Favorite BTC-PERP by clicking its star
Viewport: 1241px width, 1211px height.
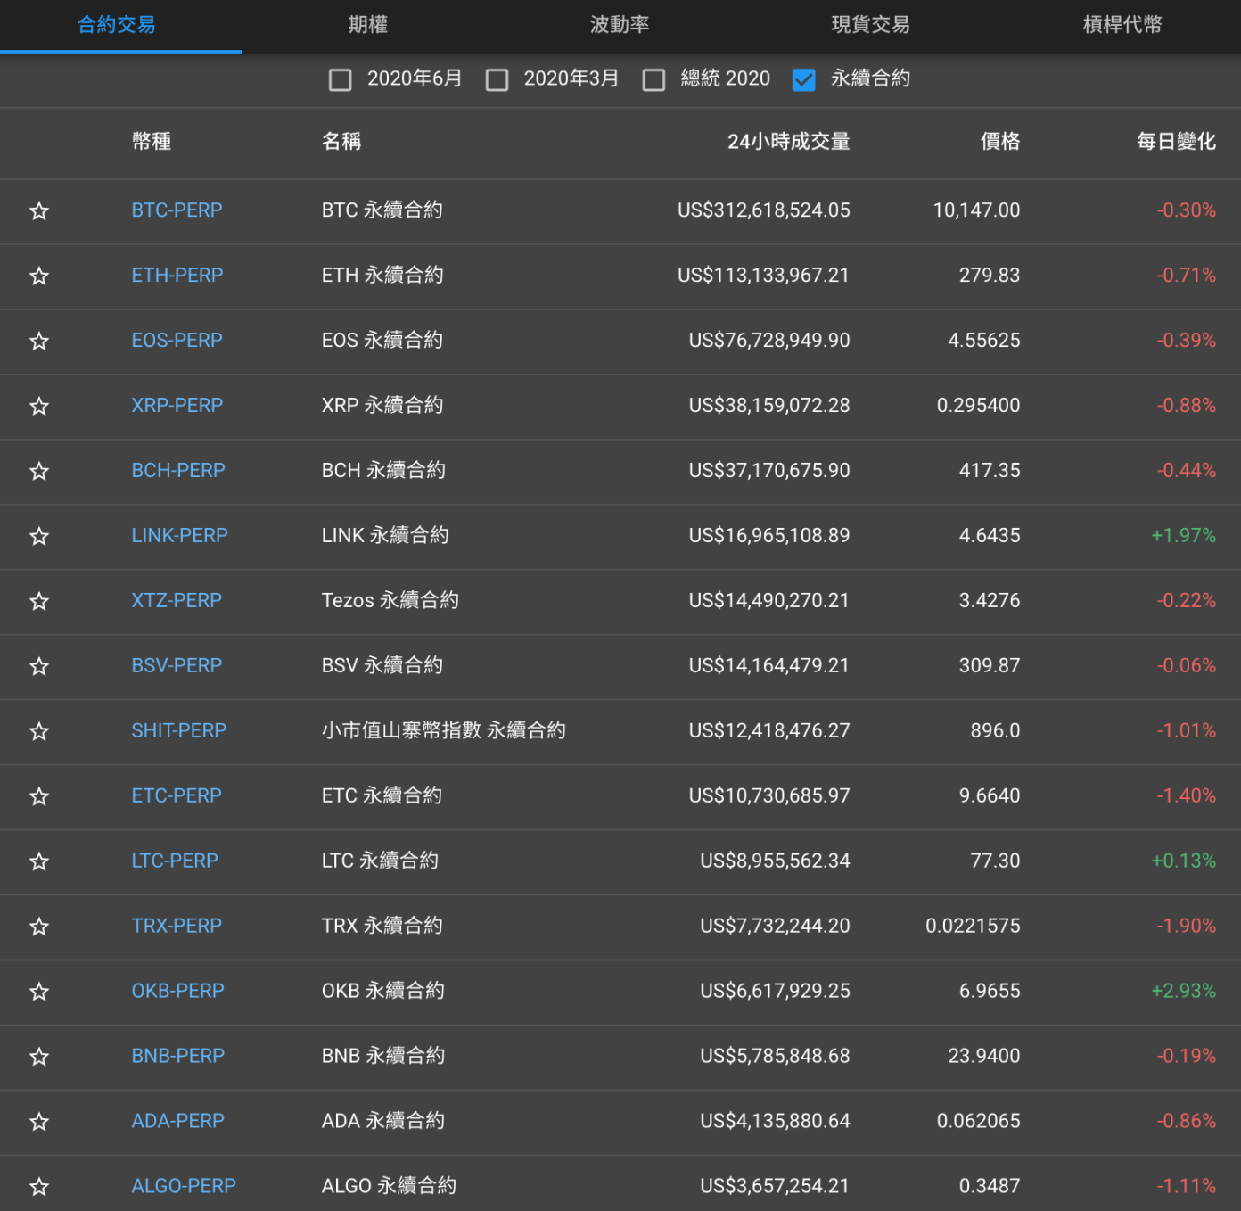pos(39,211)
